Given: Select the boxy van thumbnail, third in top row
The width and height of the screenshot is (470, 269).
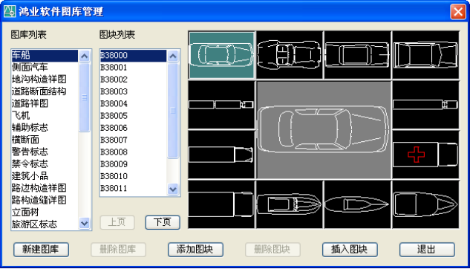Looking at the screenshot, I should 357,55.
